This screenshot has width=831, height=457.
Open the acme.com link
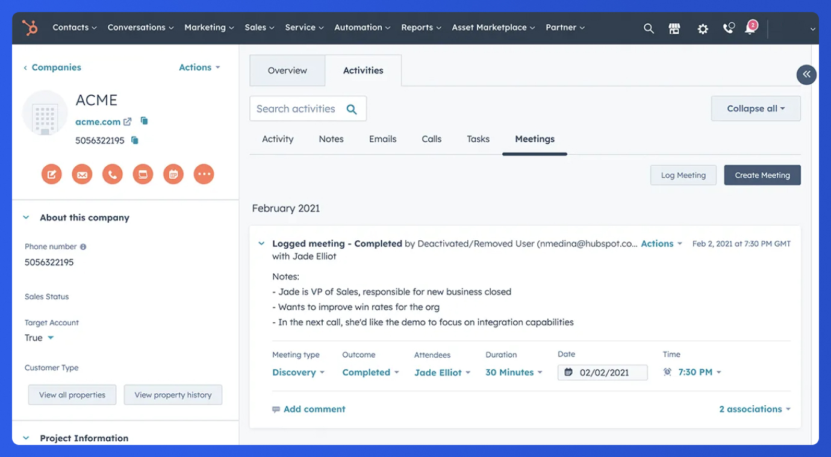pos(98,122)
